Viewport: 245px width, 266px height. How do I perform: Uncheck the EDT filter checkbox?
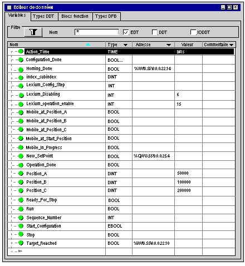pyautogui.click(x=126, y=32)
